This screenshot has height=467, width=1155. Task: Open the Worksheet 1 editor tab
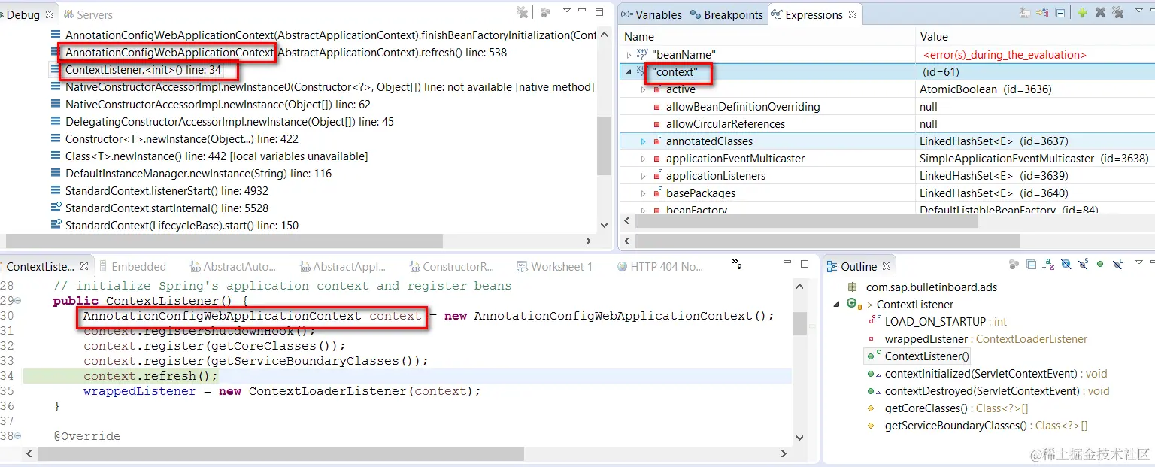555,267
